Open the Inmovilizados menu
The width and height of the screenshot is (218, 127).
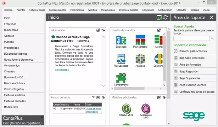tap(77, 10)
